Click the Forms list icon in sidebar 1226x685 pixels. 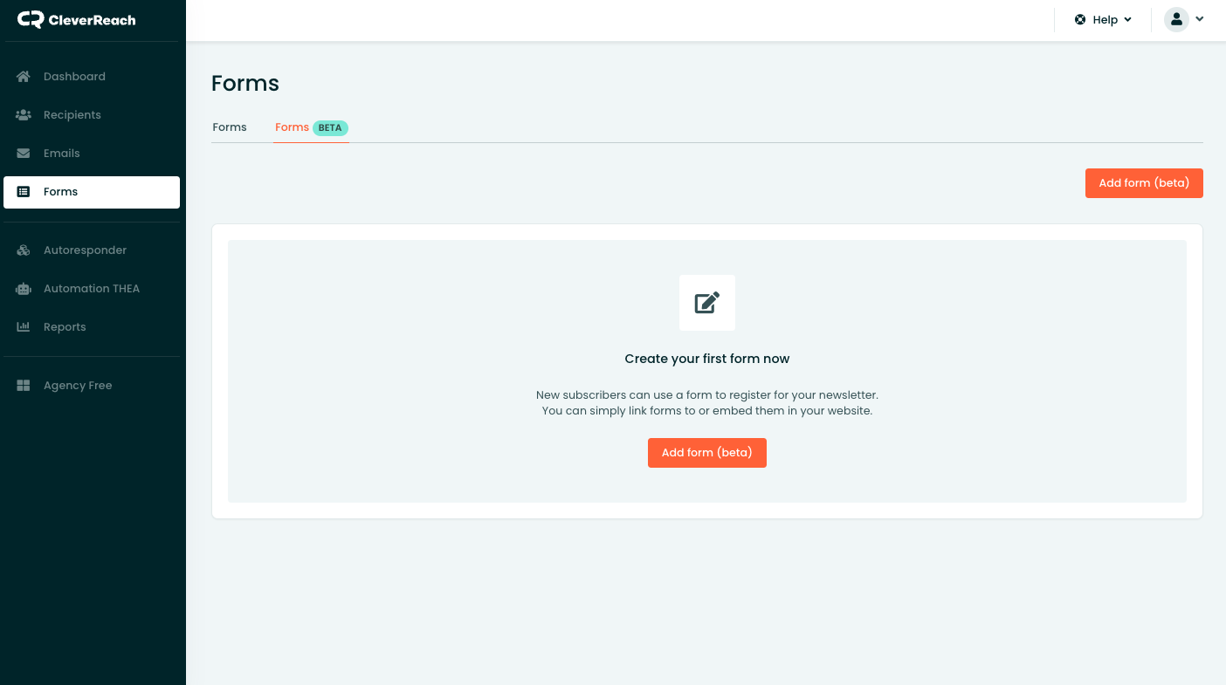click(x=24, y=192)
